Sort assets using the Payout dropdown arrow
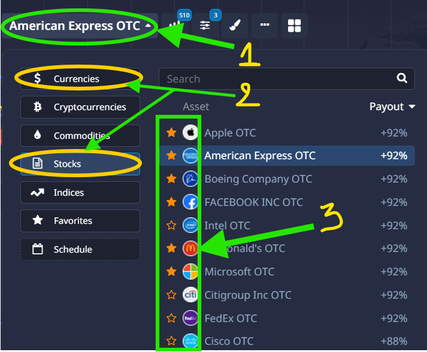 (412, 107)
